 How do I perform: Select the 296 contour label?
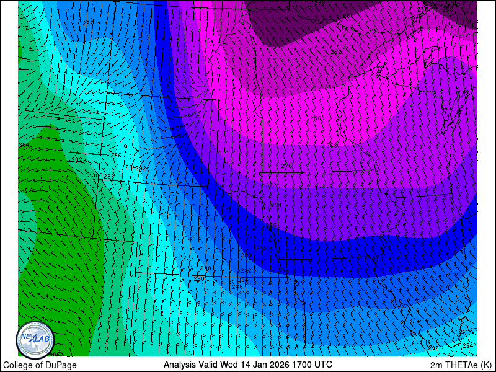pos(116,156)
